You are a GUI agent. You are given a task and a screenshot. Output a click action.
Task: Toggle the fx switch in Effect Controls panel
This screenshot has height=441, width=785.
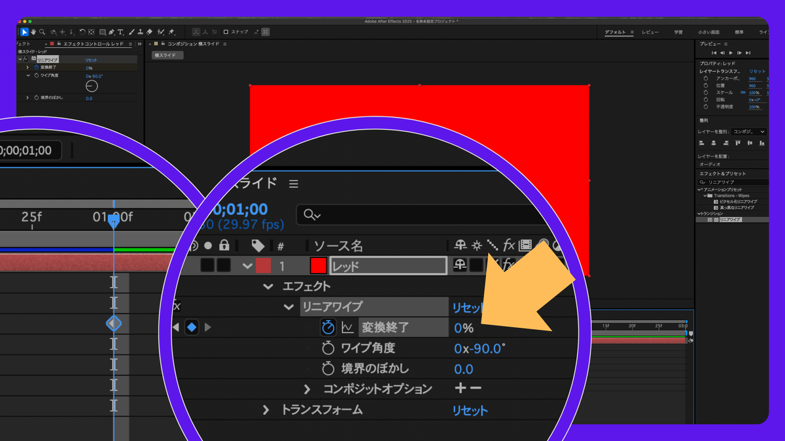(26, 59)
